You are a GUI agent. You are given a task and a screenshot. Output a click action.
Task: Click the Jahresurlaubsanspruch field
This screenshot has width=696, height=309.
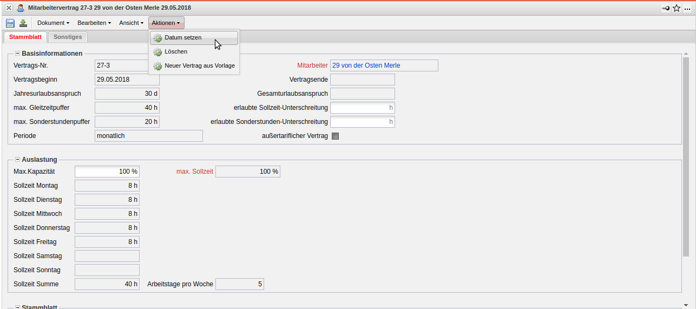click(127, 94)
